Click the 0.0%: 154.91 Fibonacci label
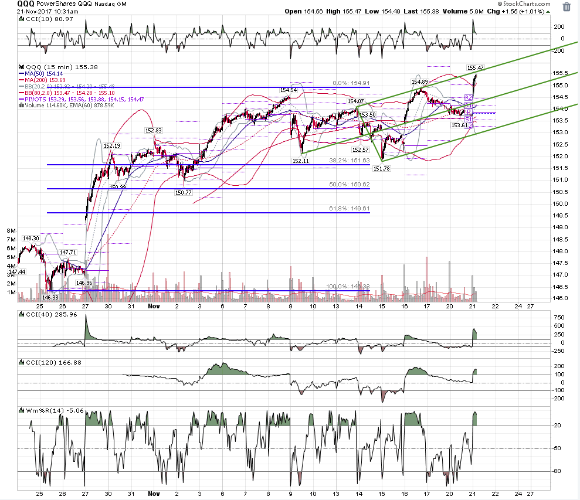 (351, 83)
